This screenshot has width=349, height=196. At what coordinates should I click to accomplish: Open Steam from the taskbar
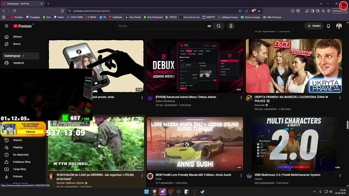(x=203, y=192)
